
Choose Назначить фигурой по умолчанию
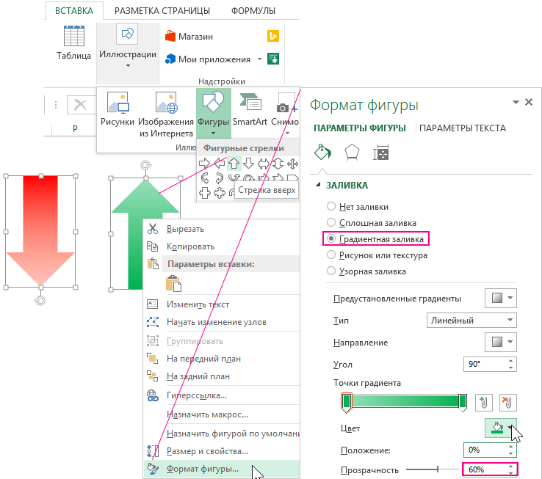pyautogui.click(x=221, y=434)
